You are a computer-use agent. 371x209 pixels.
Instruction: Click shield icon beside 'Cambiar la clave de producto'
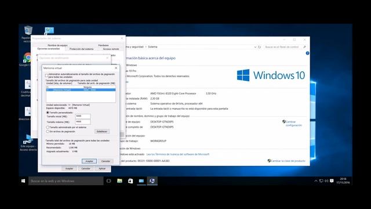click(269, 161)
